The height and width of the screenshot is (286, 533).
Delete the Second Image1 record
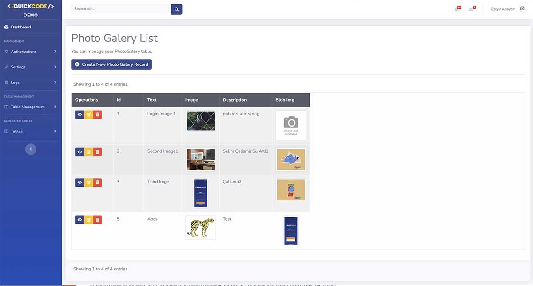click(x=98, y=152)
